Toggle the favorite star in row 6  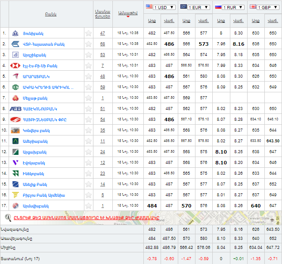pyautogui.click(x=89, y=87)
